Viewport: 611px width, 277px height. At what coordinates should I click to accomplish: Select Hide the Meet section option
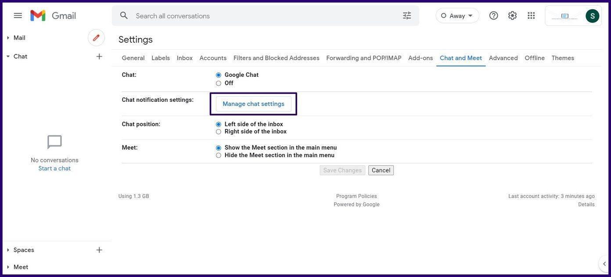click(219, 155)
